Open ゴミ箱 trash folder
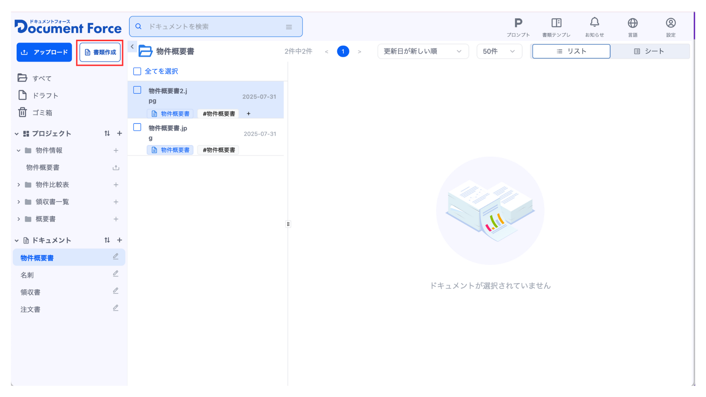 click(35, 112)
